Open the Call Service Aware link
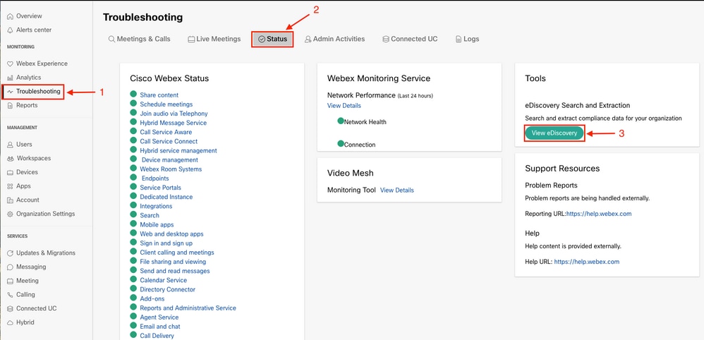This screenshot has height=340, width=704. 166,133
